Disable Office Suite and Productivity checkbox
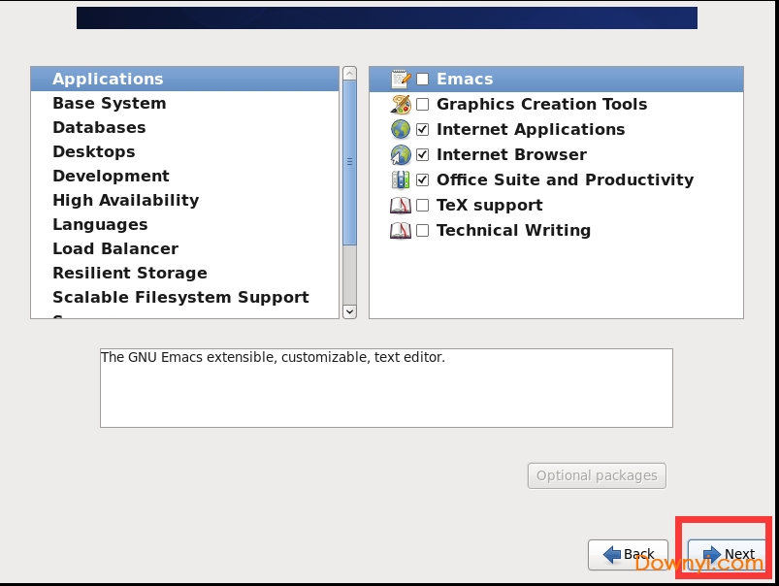 click(423, 180)
